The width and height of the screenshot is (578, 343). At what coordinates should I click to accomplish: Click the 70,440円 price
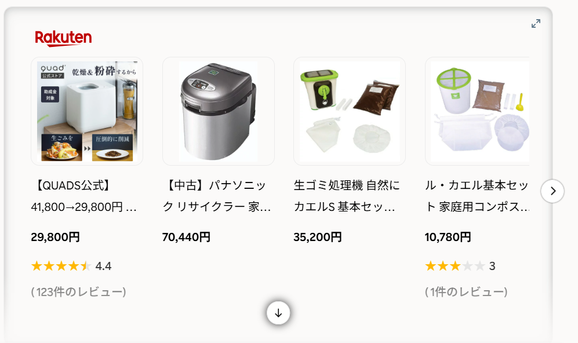(186, 237)
